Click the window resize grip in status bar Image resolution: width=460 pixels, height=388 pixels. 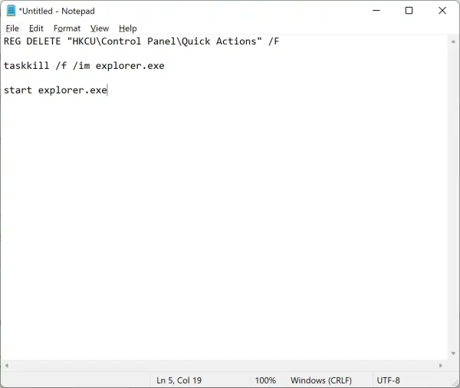click(x=456, y=383)
